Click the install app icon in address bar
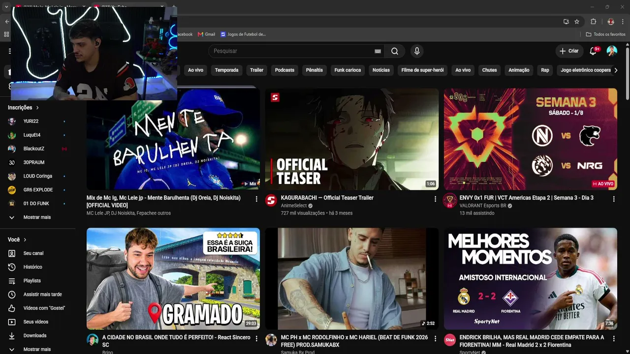The image size is (630, 354). click(x=566, y=22)
